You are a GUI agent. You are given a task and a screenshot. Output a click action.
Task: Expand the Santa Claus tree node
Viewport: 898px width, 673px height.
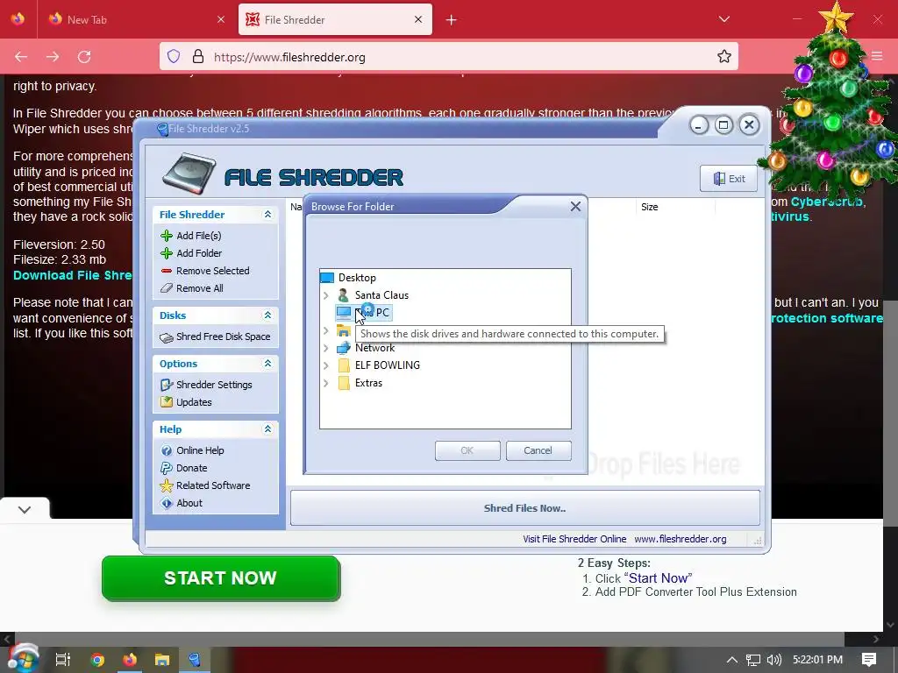pyautogui.click(x=326, y=296)
